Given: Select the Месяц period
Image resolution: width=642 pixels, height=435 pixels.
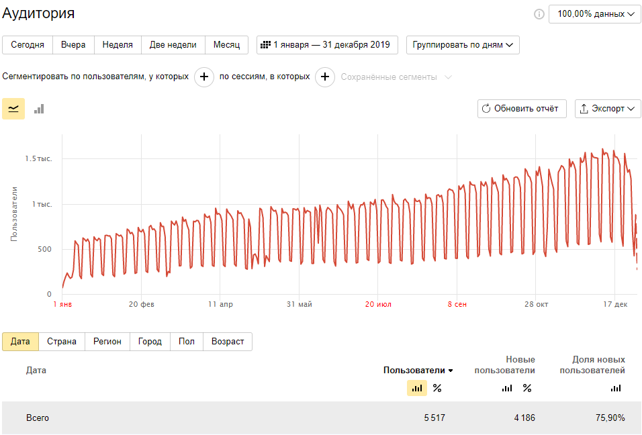Looking at the screenshot, I should (x=226, y=45).
